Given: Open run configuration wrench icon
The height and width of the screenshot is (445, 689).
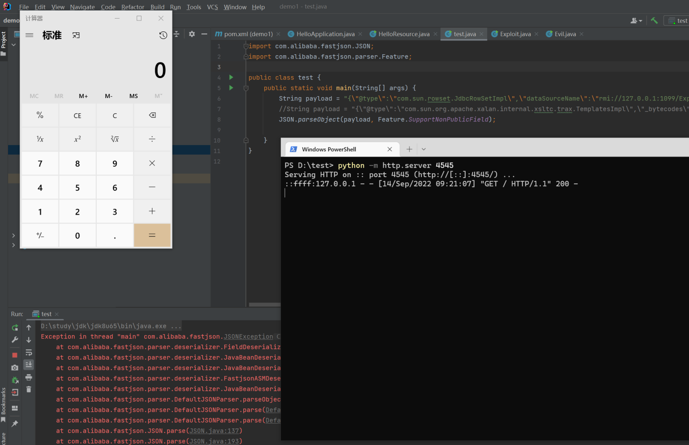Looking at the screenshot, I should (x=15, y=340).
